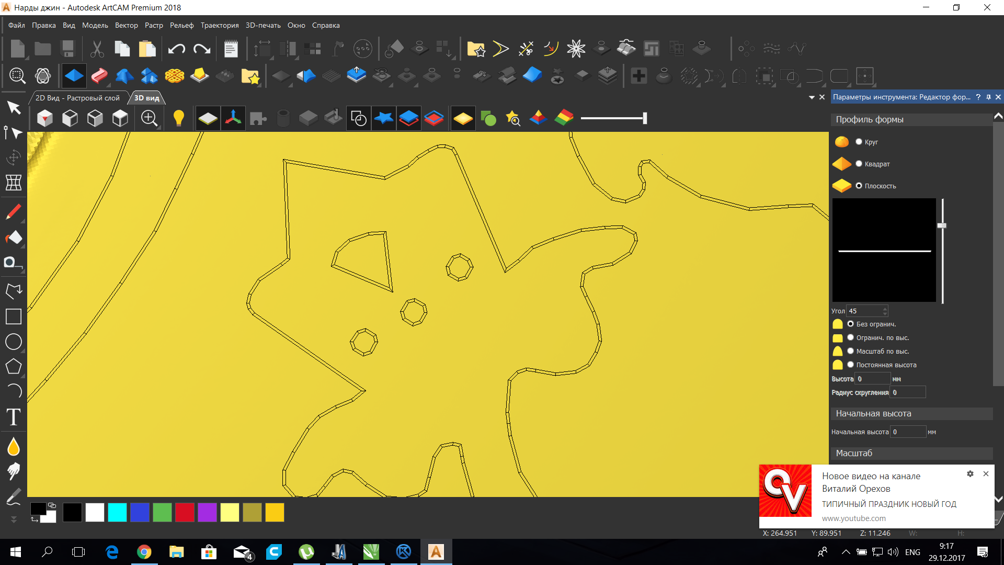The image size is (1004, 565).
Task: Open the Рельеф menu
Action: [x=181, y=25]
